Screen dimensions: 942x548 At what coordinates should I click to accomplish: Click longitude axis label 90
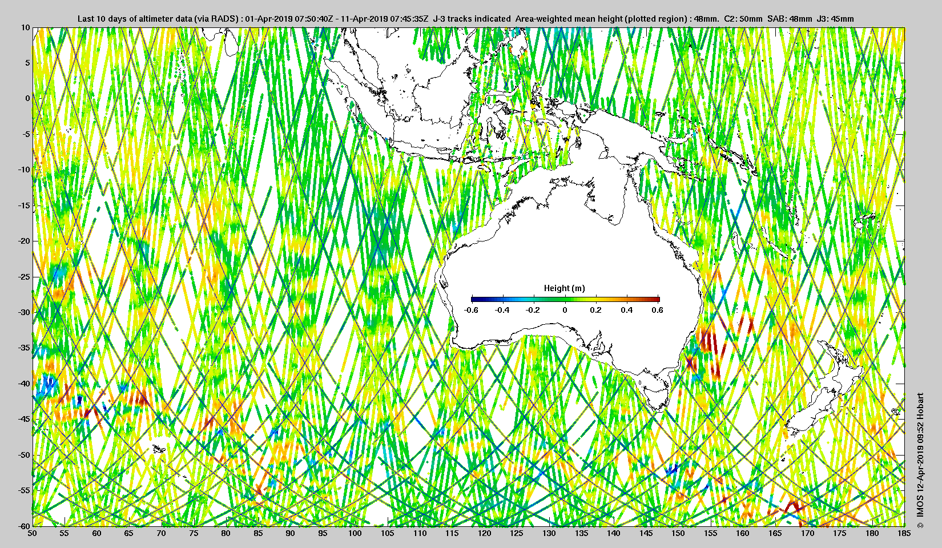click(291, 533)
